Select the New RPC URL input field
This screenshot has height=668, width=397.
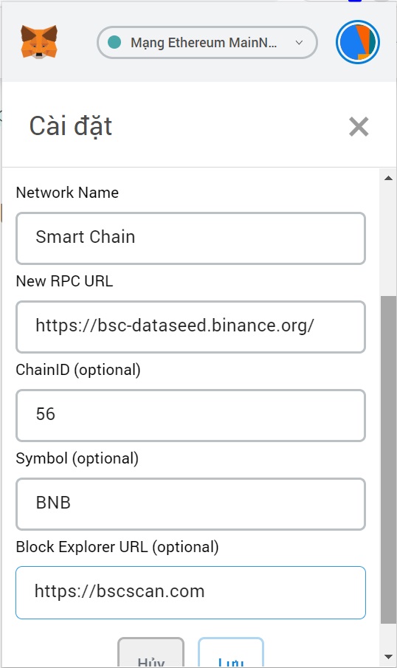point(190,327)
